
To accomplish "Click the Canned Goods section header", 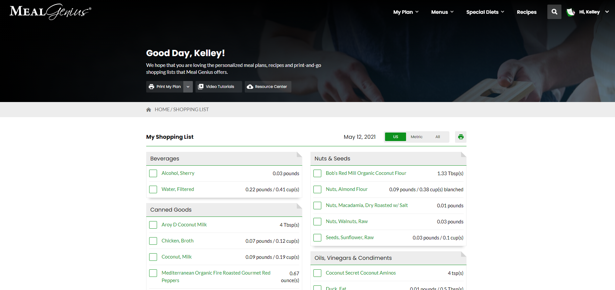I will point(224,210).
